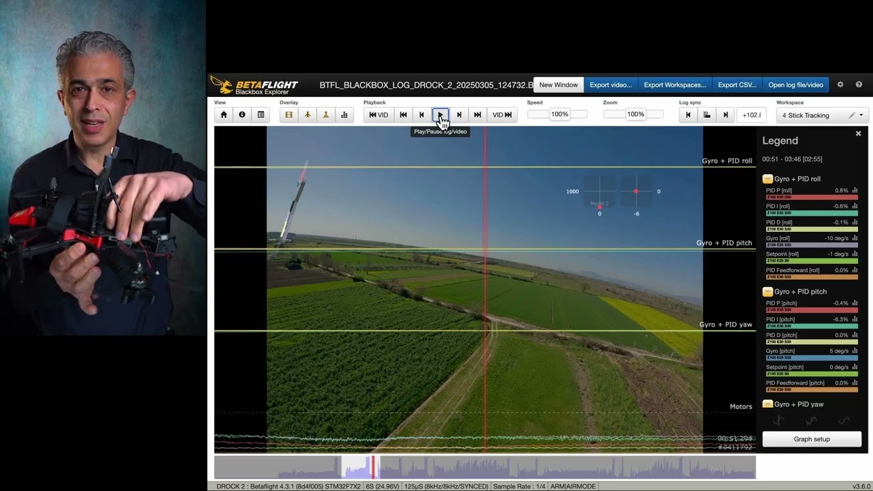Click the Graph setup button
Viewport: 873px width, 491px height.
click(x=812, y=439)
